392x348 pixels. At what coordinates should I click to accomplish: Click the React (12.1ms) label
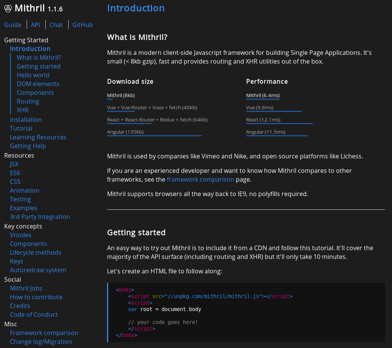(263, 120)
